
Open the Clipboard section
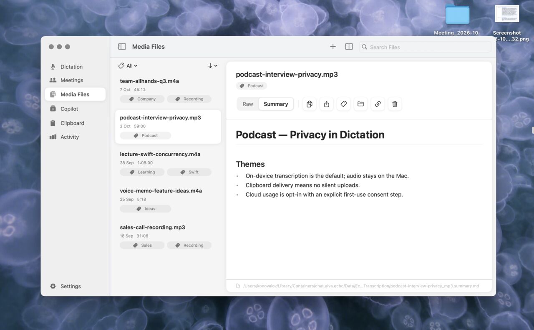(75, 123)
